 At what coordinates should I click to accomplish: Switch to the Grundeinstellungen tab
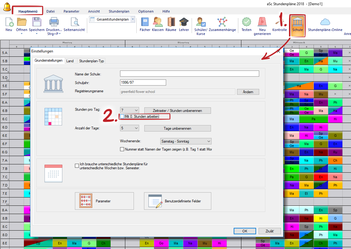[49, 61]
